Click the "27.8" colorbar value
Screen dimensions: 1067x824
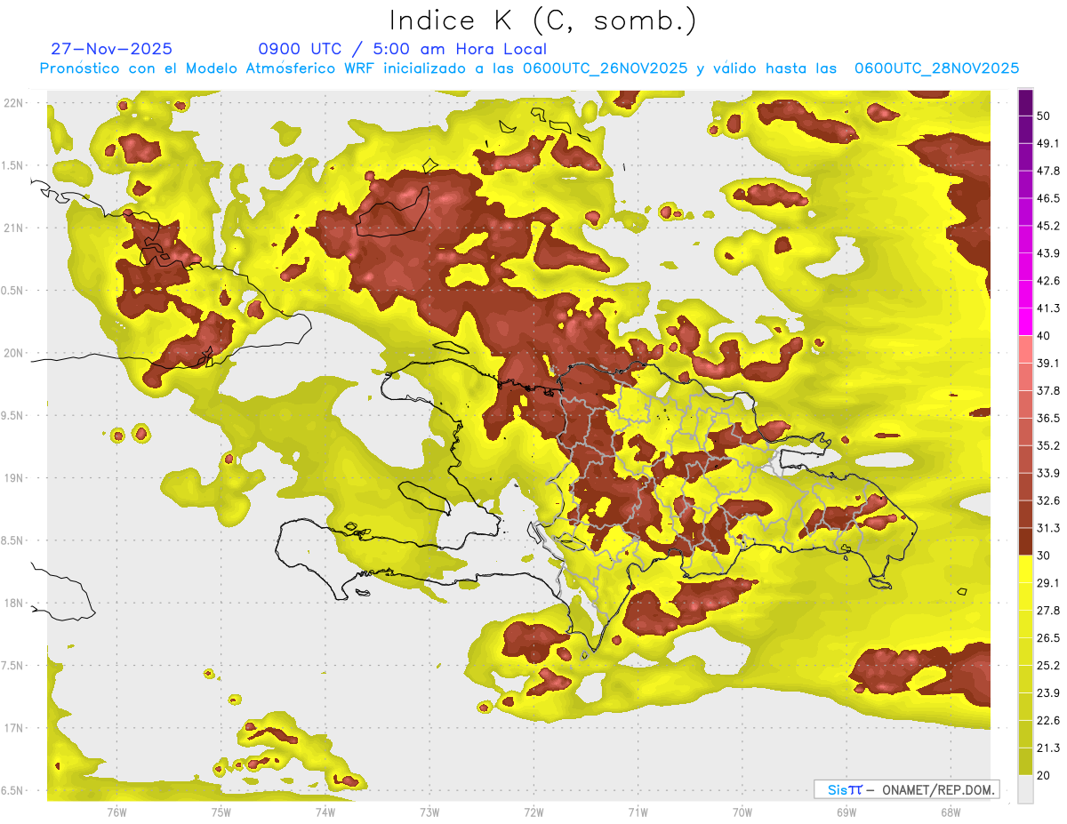(x=1048, y=611)
